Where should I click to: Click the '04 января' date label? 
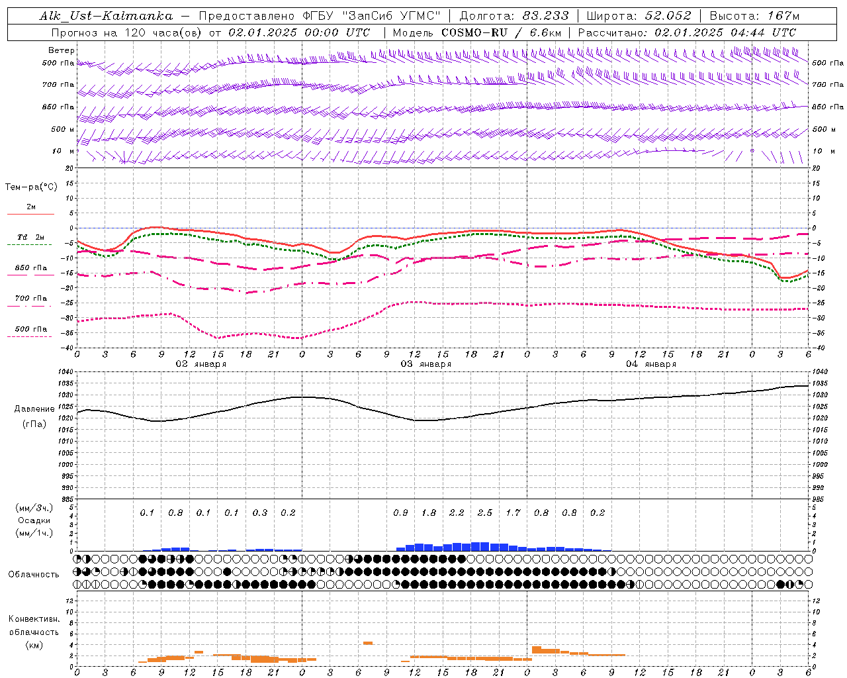[650, 364]
